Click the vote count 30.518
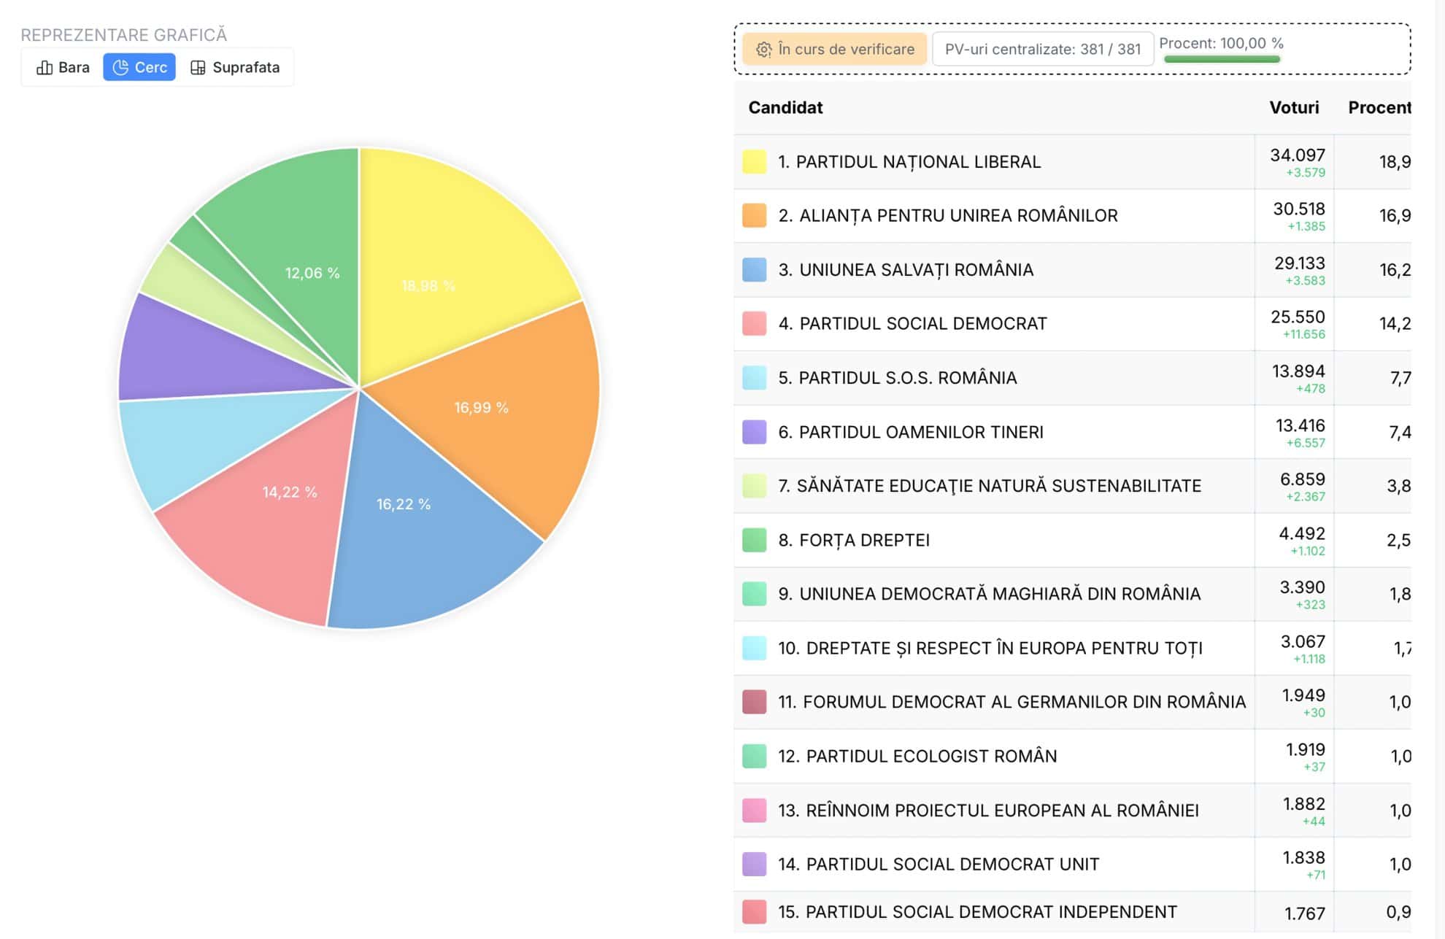 point(1299,209)
